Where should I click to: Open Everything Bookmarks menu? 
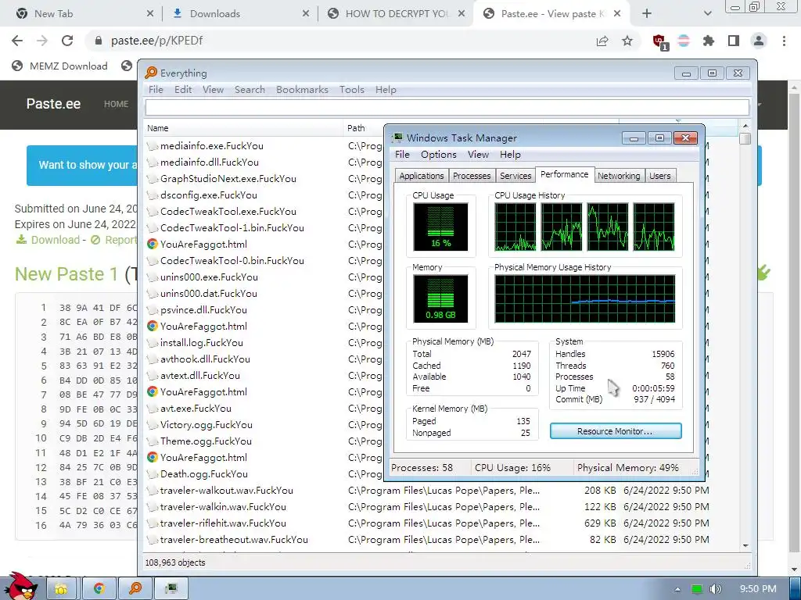(303, 89)
